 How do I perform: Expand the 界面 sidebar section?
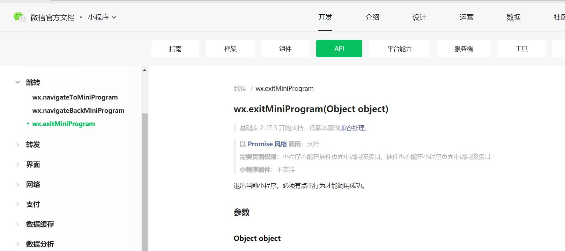click(17, 164)
